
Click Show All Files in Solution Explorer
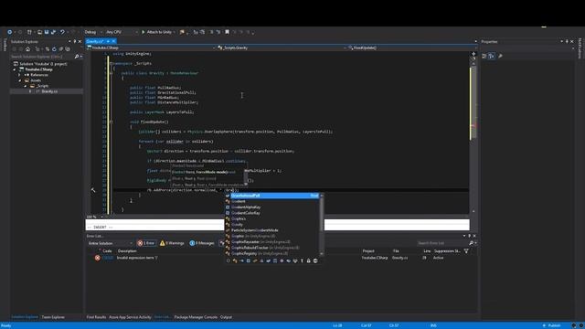pyautogui.click(x=68, y=48)
